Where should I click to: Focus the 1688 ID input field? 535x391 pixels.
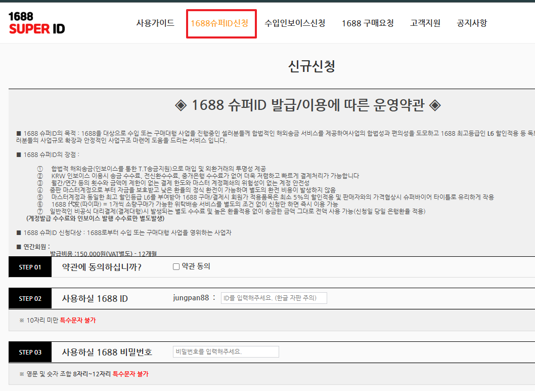(274, 298)
